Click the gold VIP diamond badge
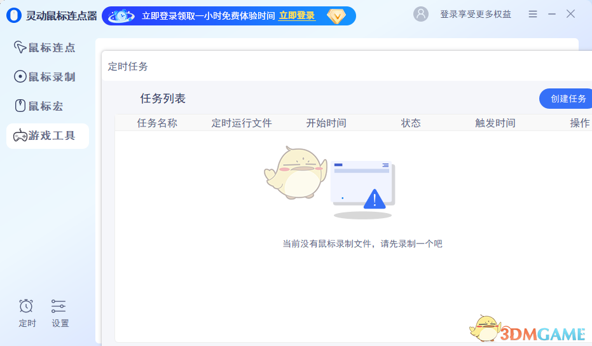Screen dimensions: 592x346 [336, 17]
